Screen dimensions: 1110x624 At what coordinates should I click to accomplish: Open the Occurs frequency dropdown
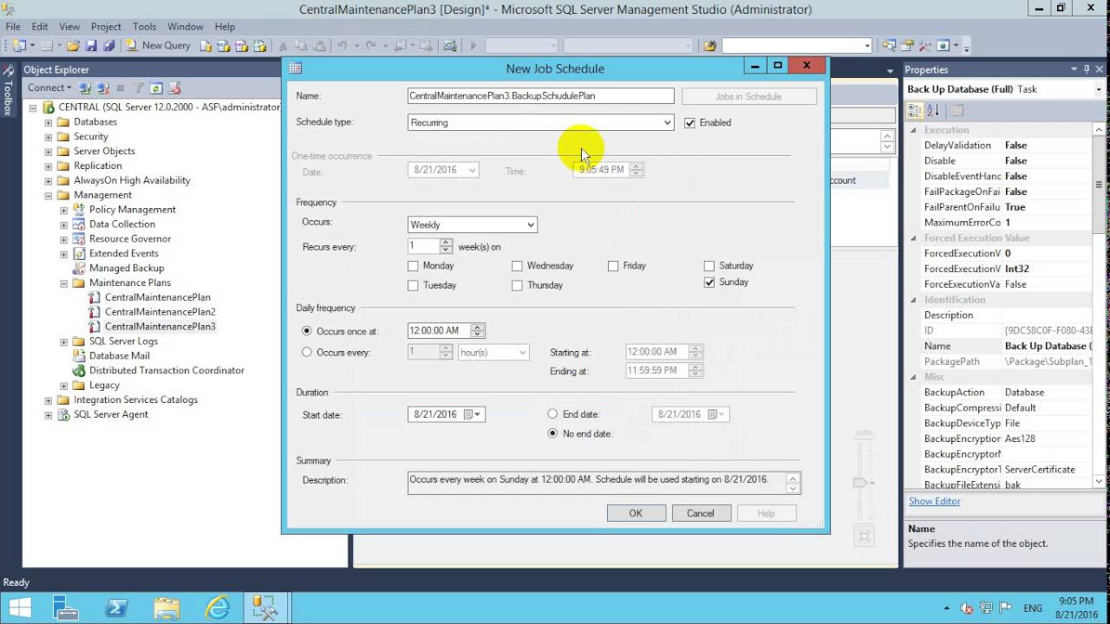531,225
